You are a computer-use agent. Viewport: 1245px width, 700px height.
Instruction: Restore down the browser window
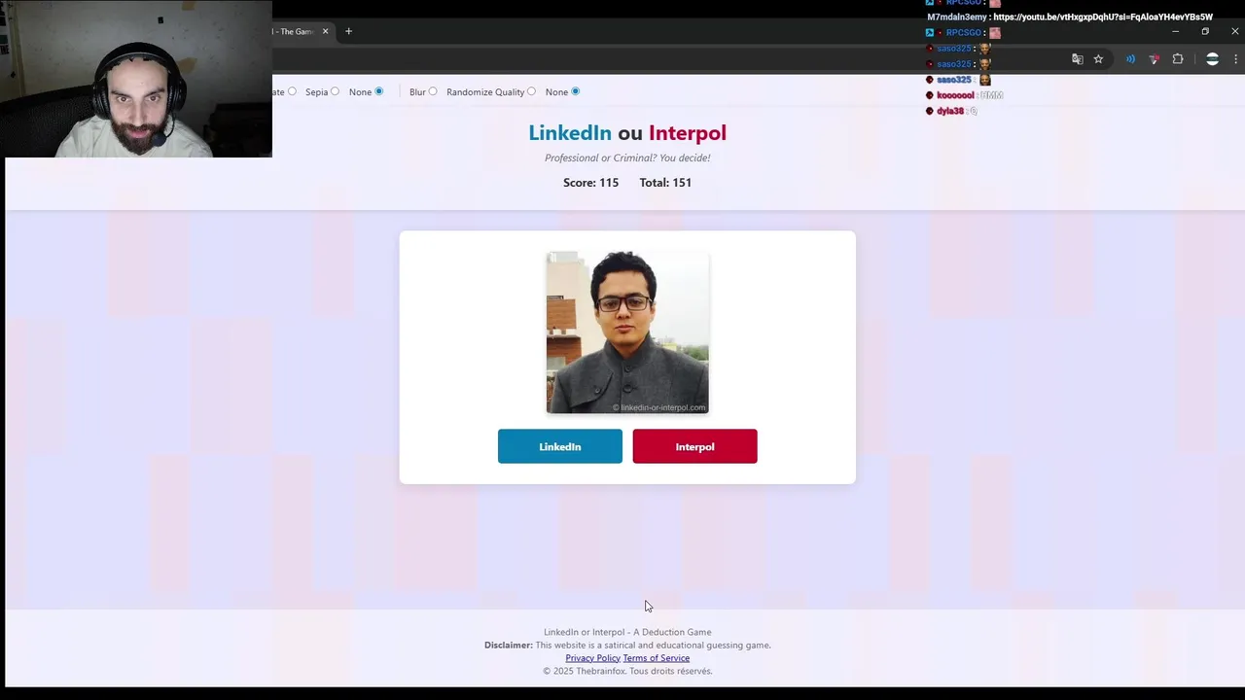pyautogui.click(x=1205, y=31)
